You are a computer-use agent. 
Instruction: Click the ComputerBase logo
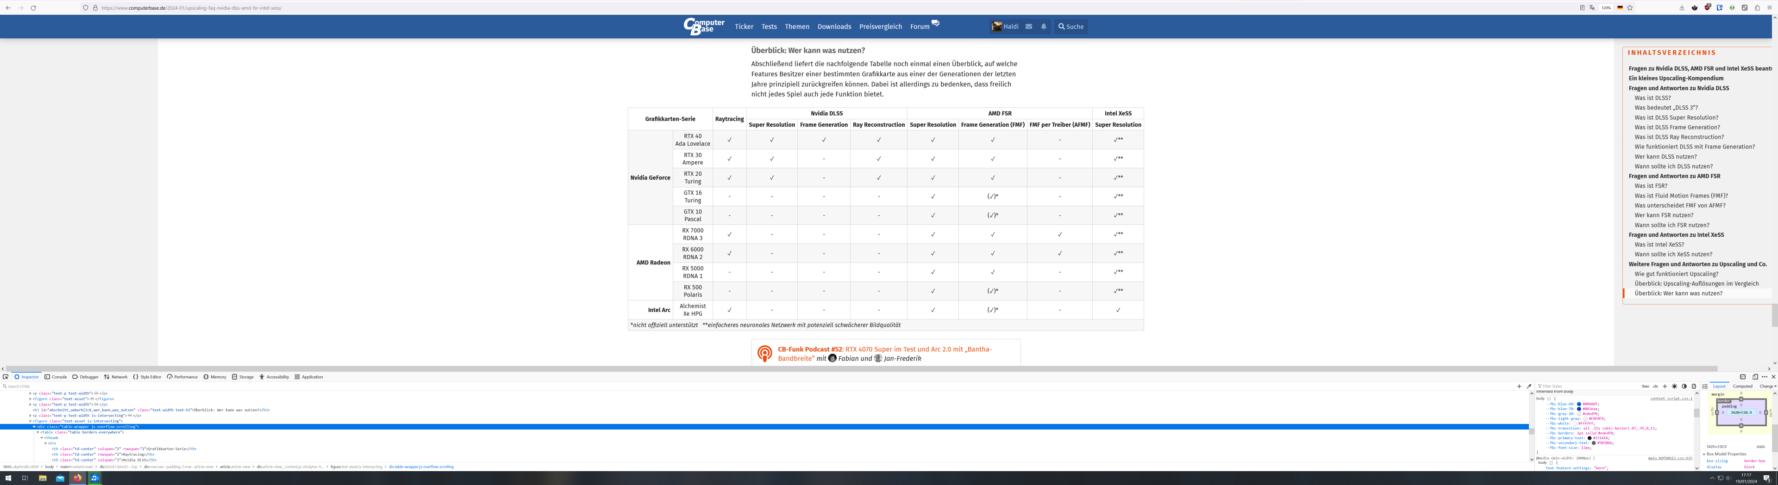pyautogui.click(x=704, y=26)
